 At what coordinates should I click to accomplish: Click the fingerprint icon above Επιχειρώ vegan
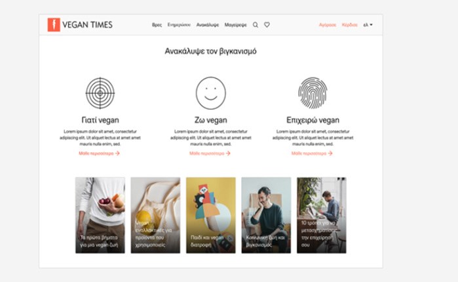click(313, 92)
